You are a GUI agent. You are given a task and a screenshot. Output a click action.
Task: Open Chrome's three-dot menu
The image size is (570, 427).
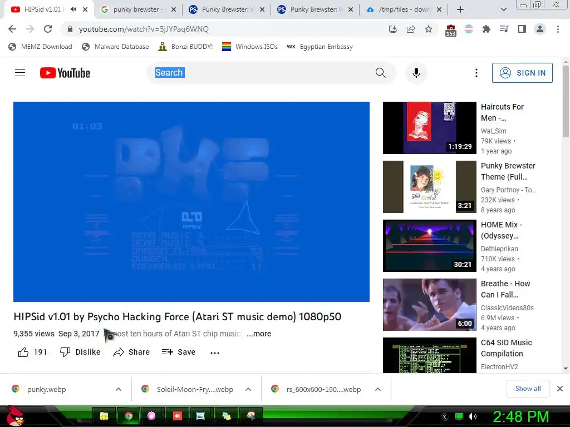tap(558, 29)
